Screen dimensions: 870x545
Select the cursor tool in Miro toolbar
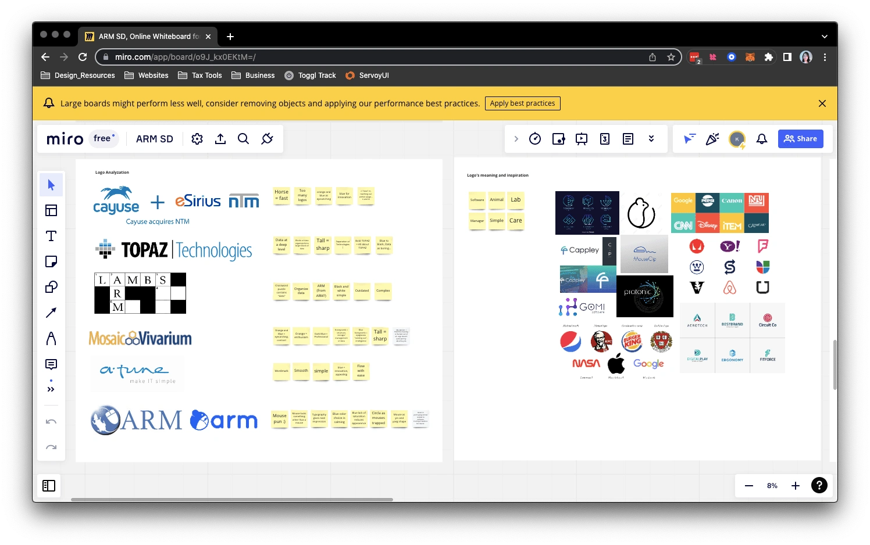[x=51, y=185]
